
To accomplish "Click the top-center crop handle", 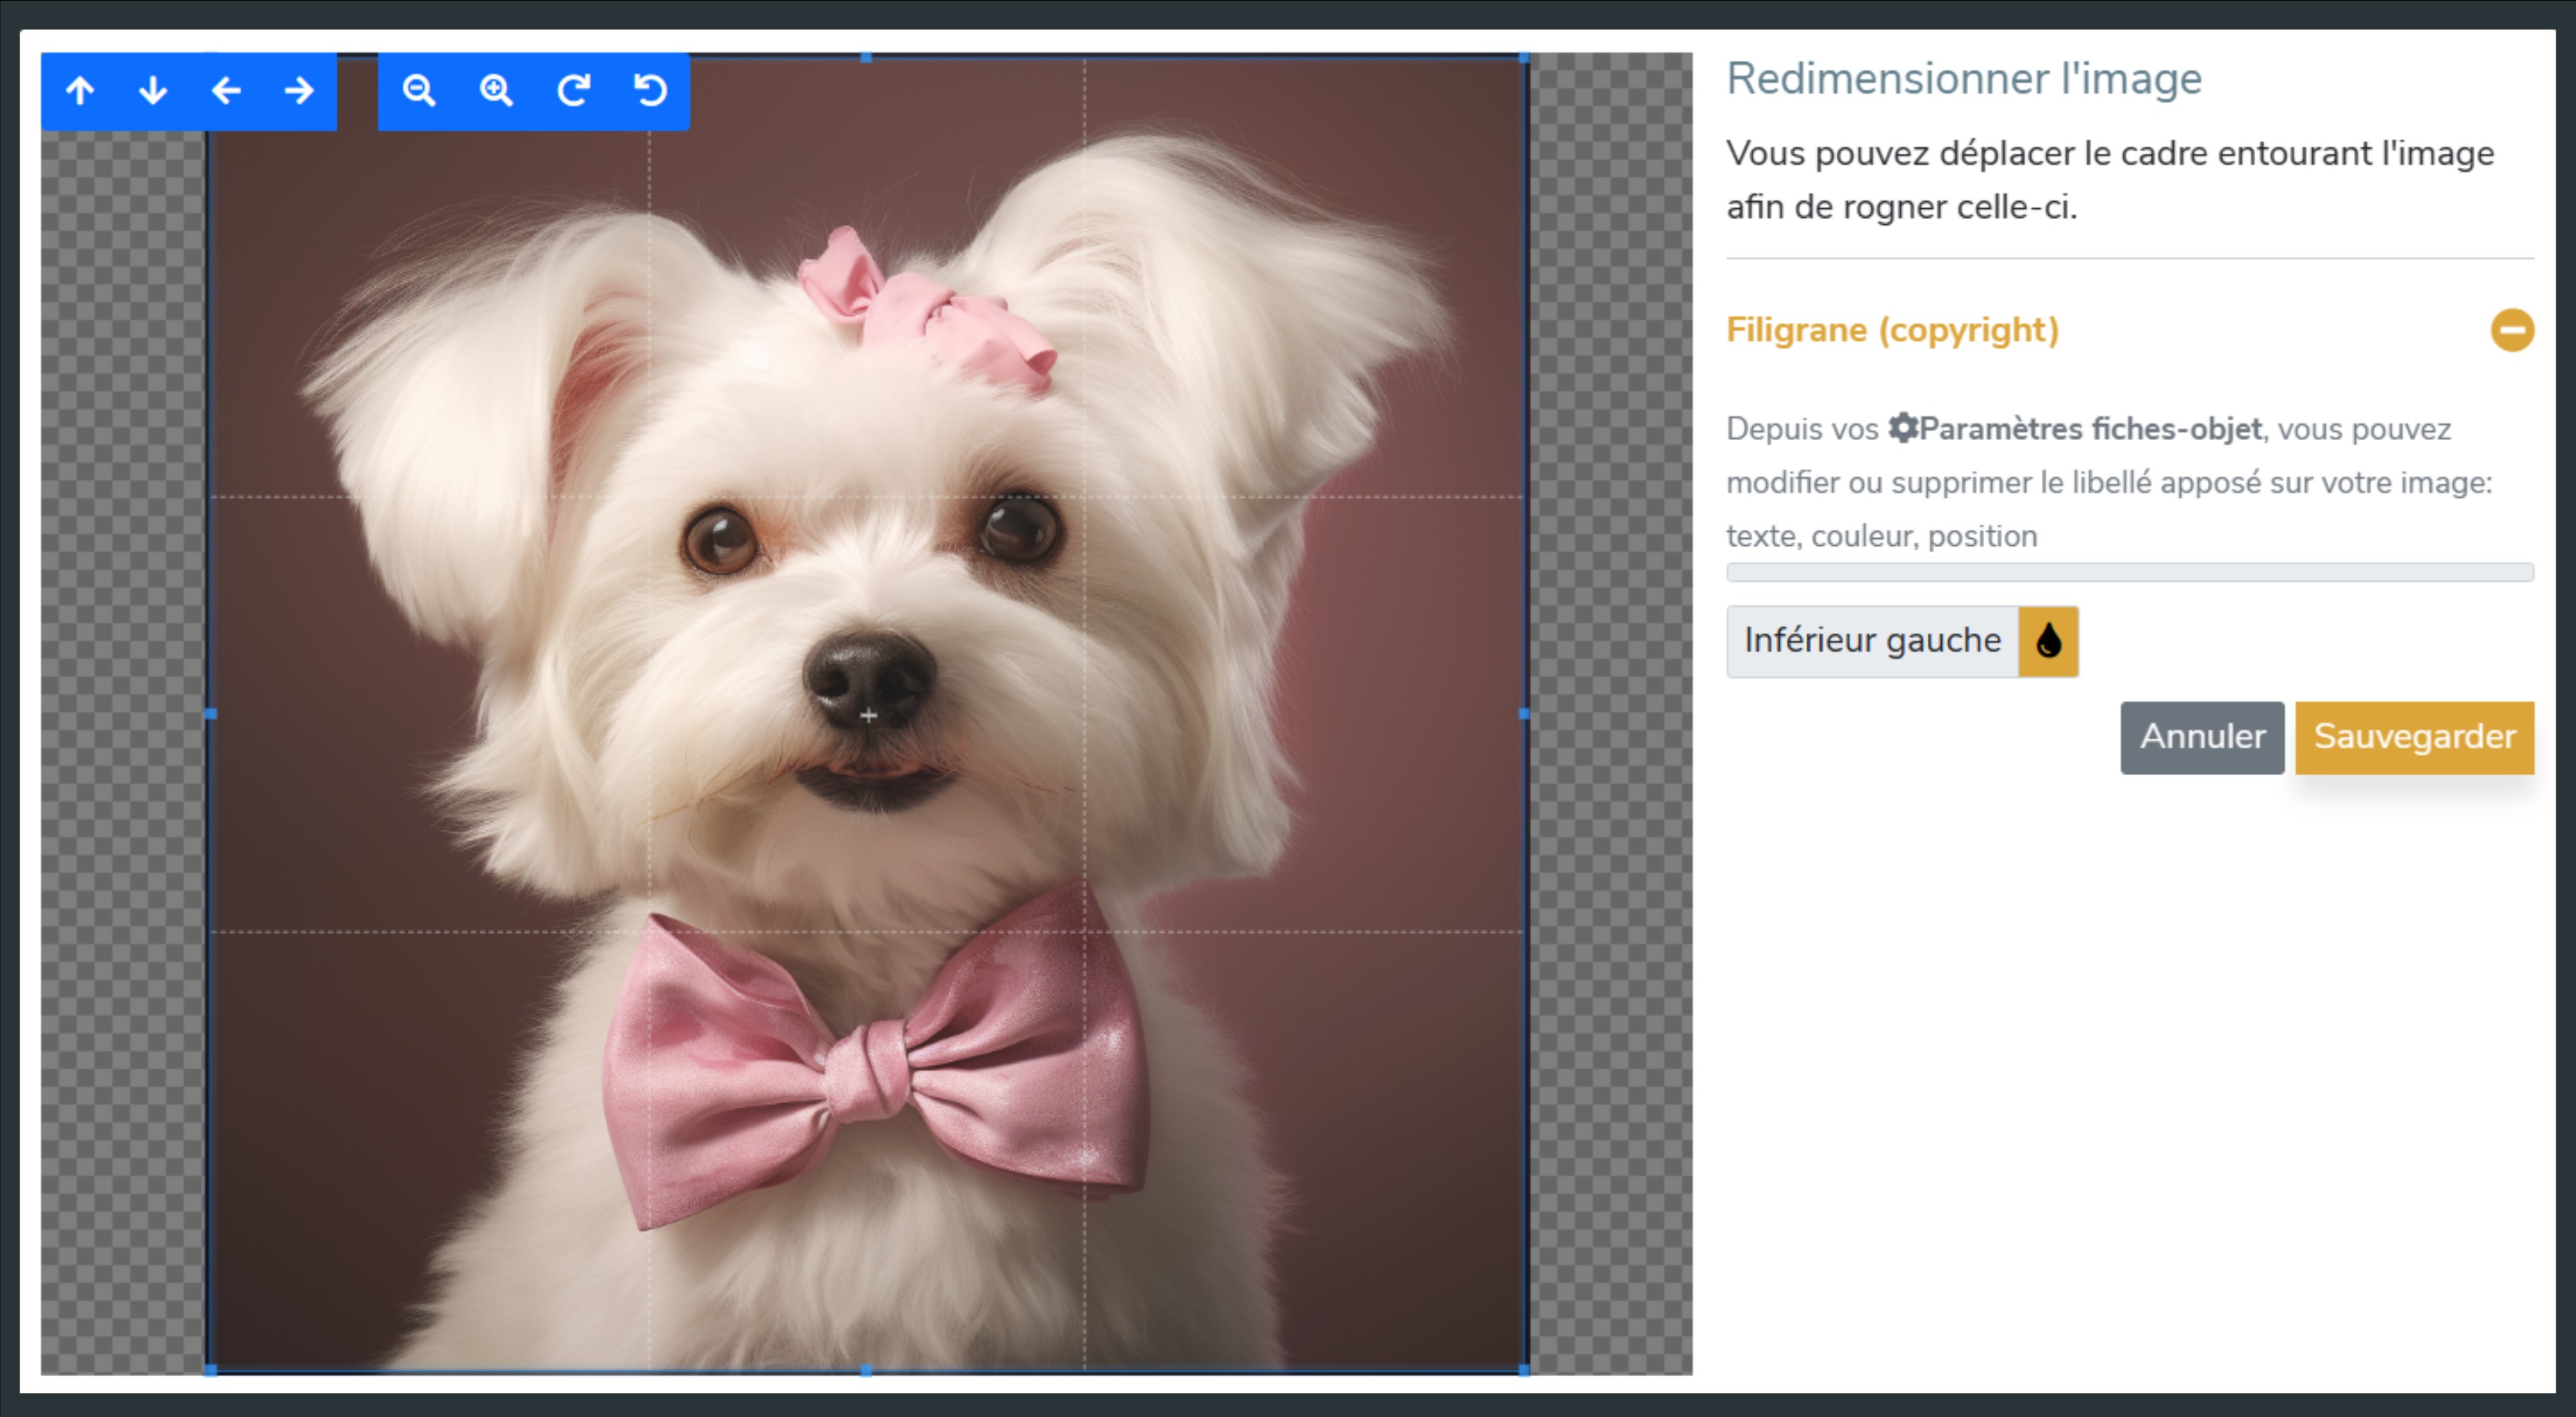I will click(x=866, y=58).
